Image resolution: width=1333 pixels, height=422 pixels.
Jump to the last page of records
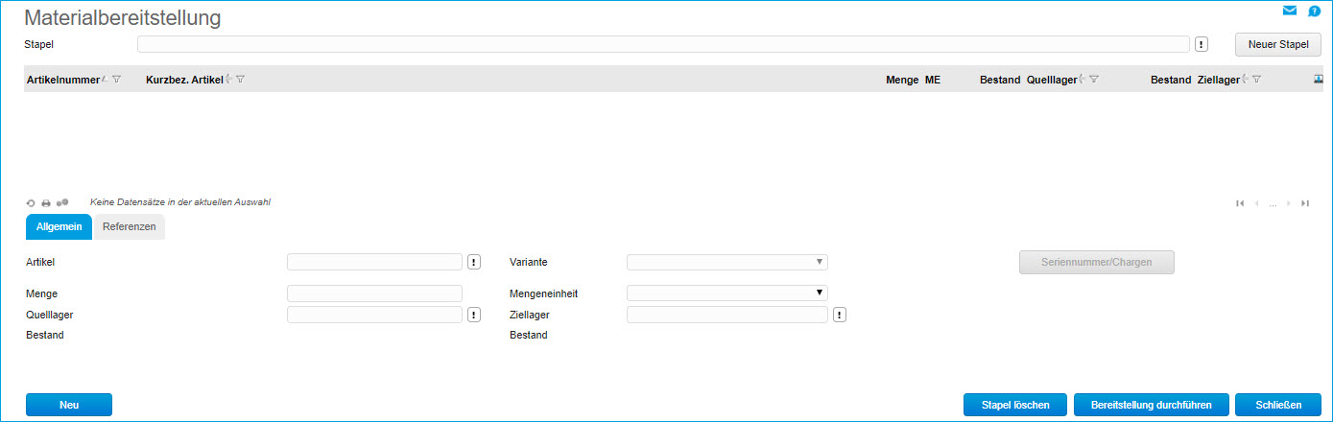[x=1304, y=203]
